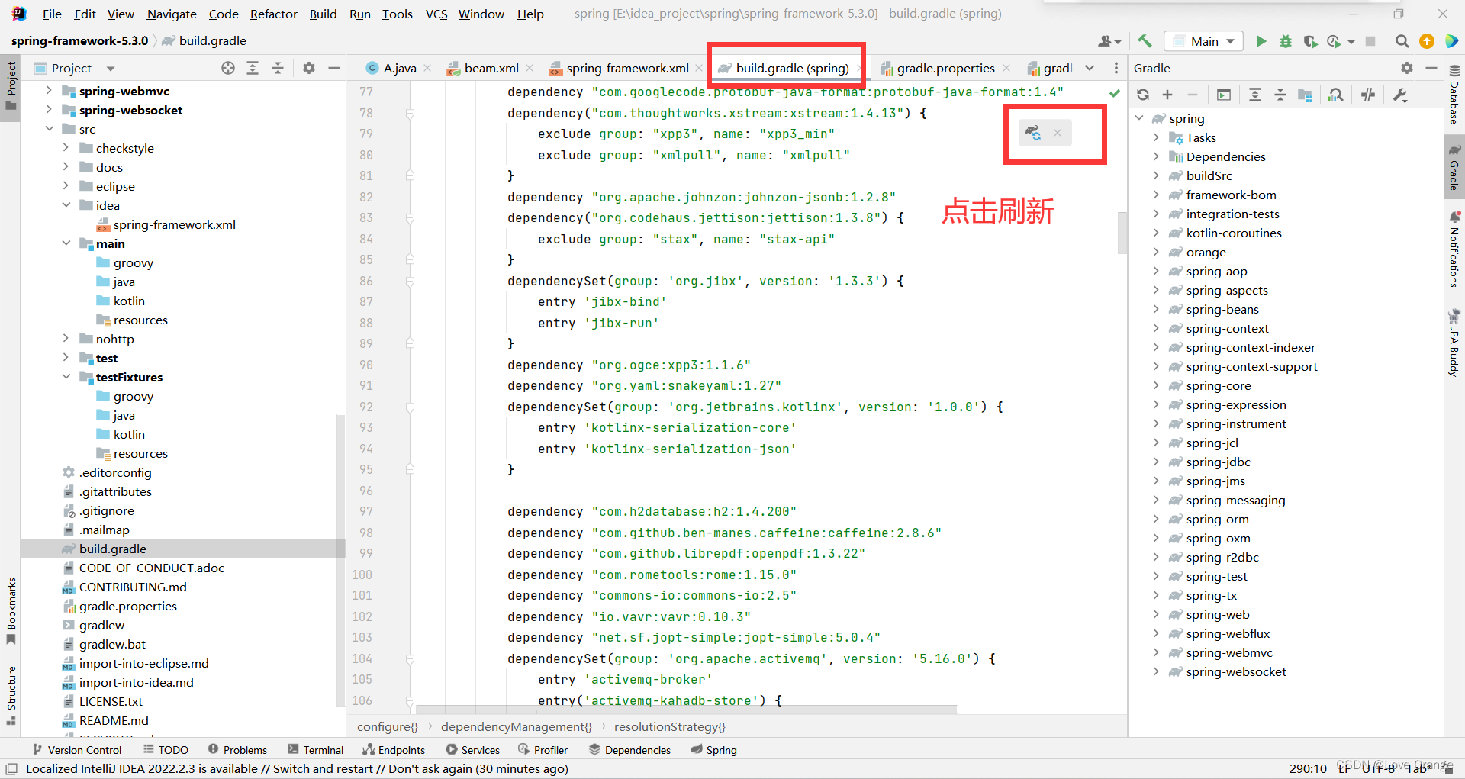Toggle Gradle offline mode icon
Viewport: 1465px width, 779px height.
coord(1368,95)
